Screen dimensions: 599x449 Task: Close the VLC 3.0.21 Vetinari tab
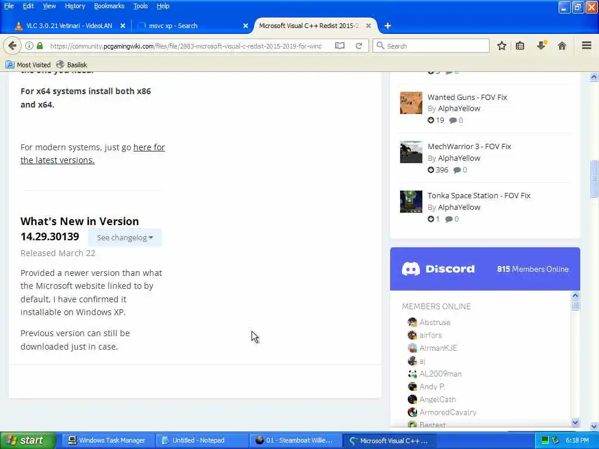(123, 26)
